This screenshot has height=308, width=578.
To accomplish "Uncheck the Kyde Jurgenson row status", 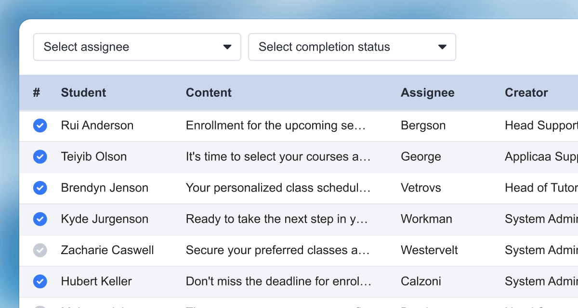I will pyautogui.click(x=40, y=219).
